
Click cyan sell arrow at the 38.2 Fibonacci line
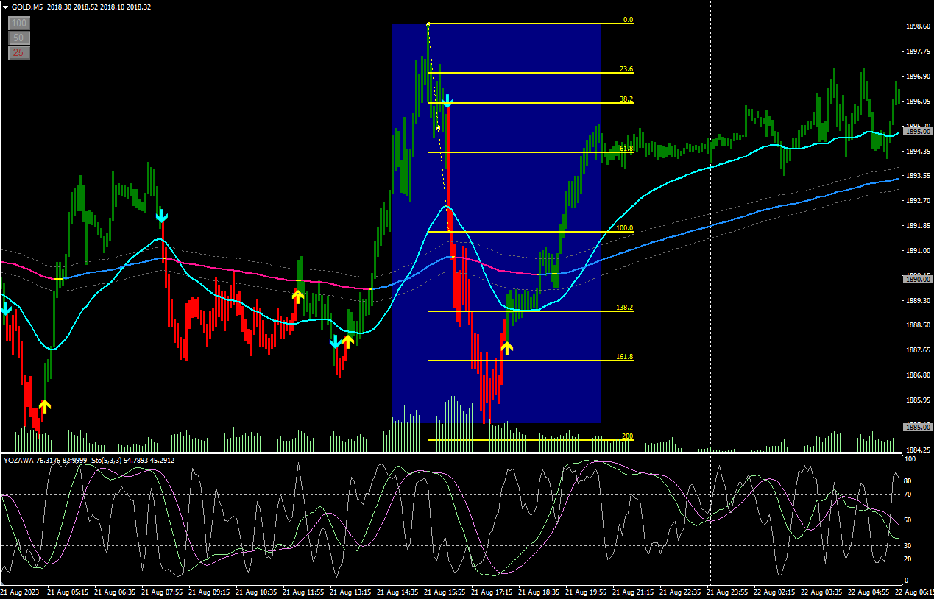(x=447, y=102)
